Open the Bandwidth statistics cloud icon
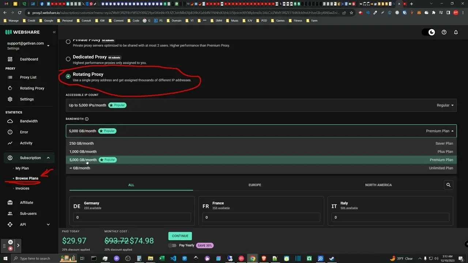 tap(10, 121)
